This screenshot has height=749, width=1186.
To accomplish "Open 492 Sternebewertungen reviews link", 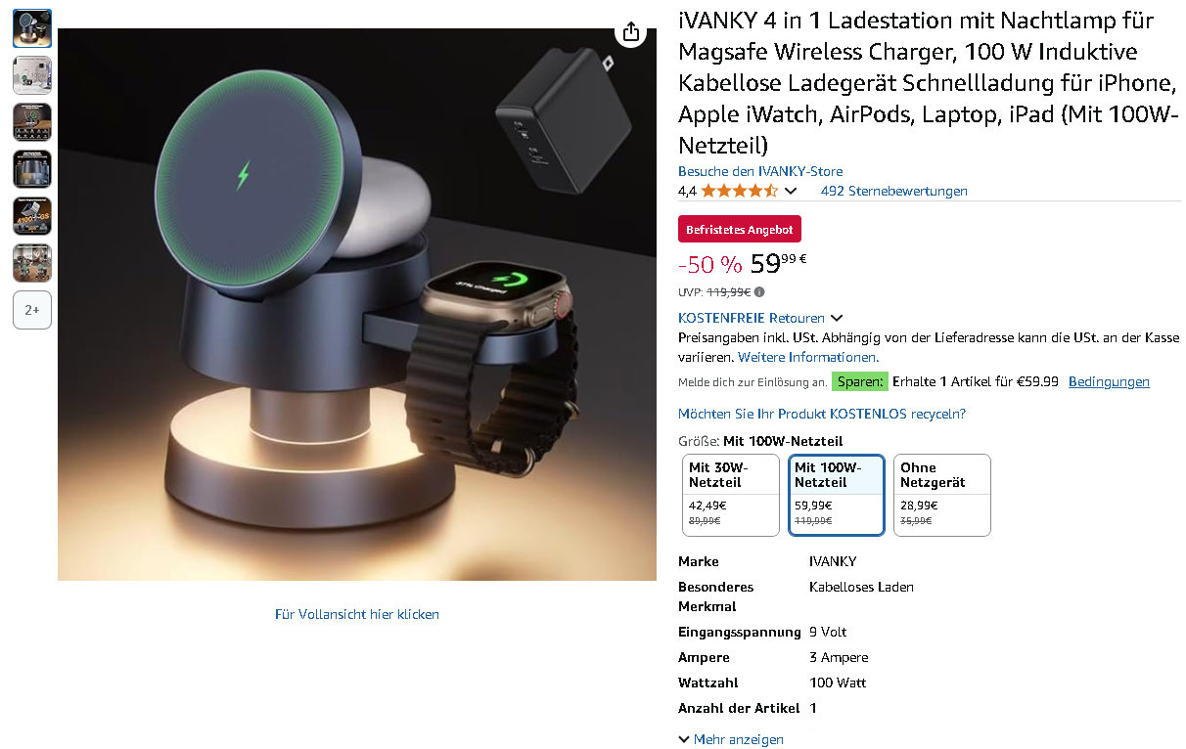I will (894, 191).
